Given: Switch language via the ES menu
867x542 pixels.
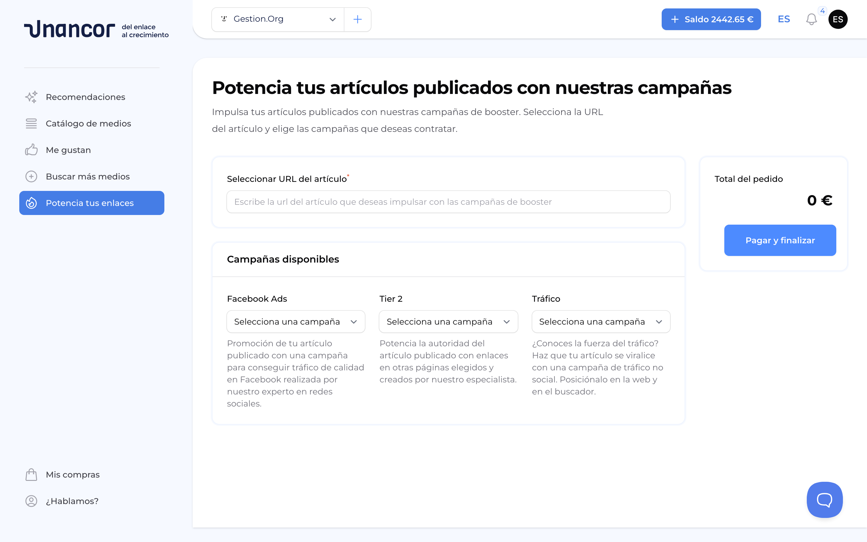Looking at the screenshot, I should click(x=784, y=19).
